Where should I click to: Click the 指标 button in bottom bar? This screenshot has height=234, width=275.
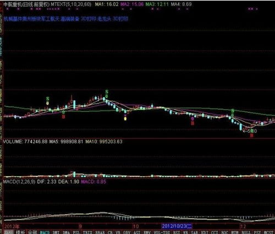point(9,232)
